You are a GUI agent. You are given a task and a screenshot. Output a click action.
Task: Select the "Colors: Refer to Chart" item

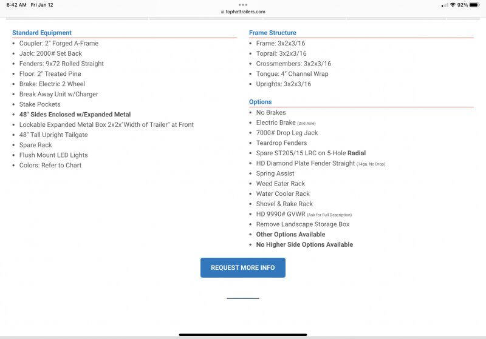[x=50, y=165]
